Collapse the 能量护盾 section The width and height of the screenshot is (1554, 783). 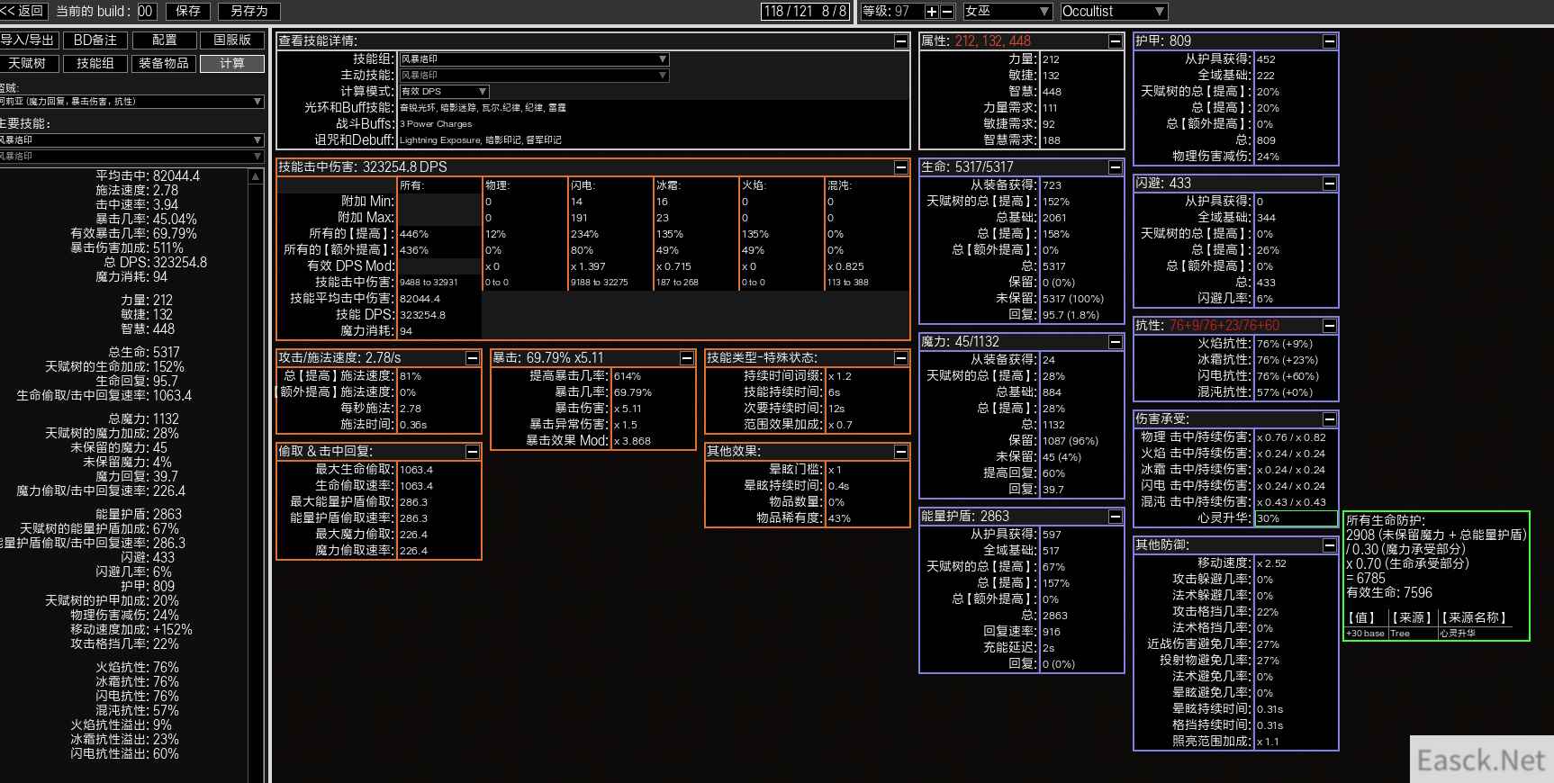coord(1115,517)
